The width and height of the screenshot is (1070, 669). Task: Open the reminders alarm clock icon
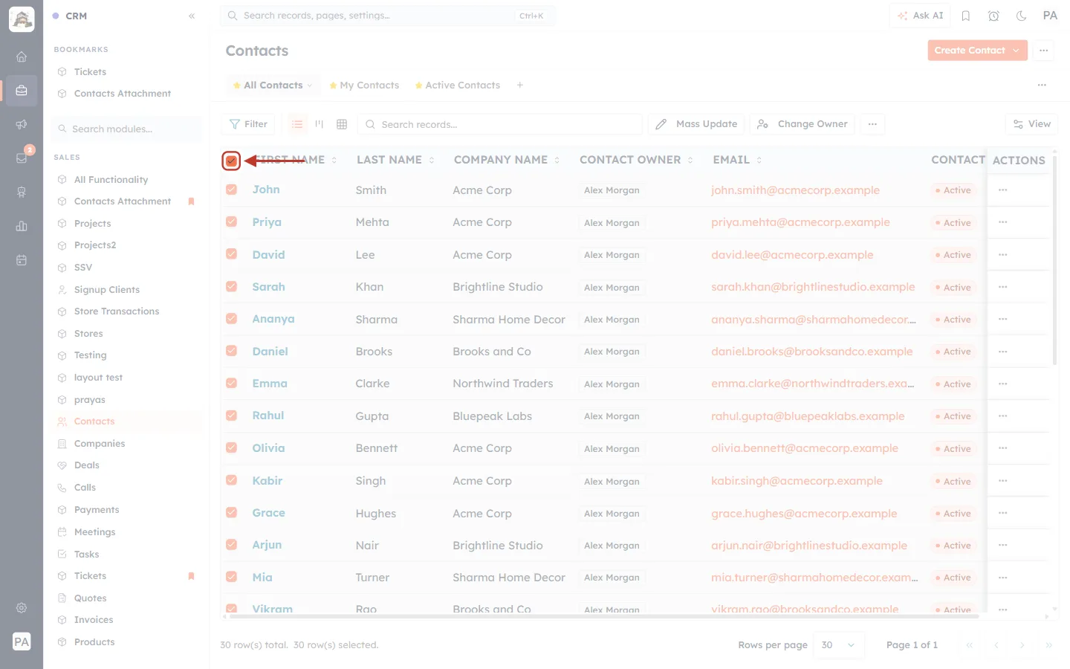point(993,16)
